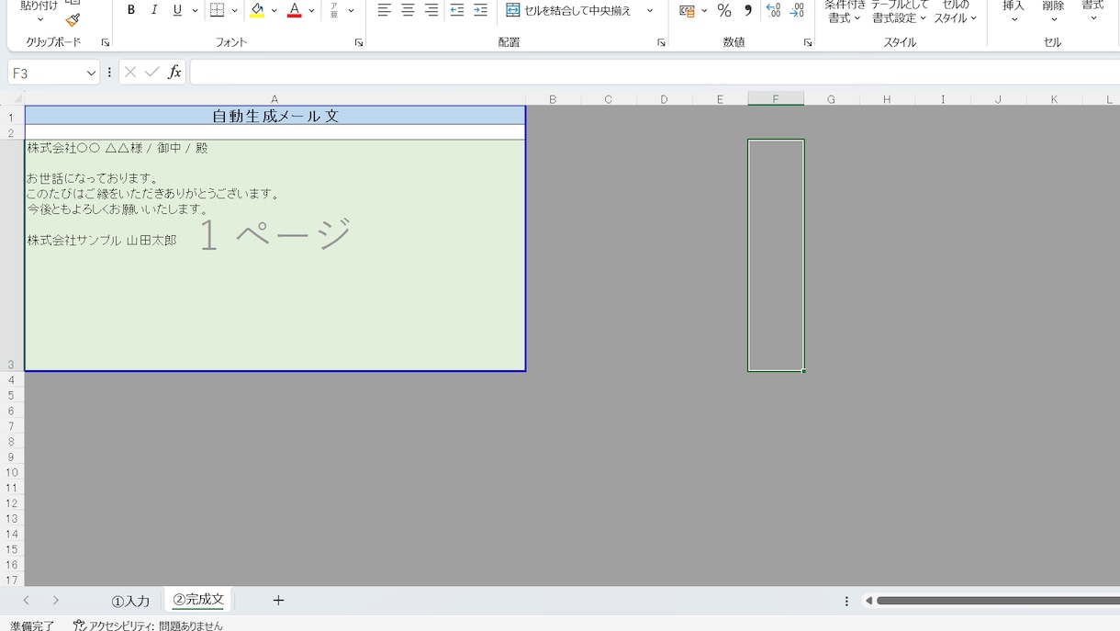The height and width of the screenshot is (631, 1120).
Task: Toggle italic formatting
Action: pyautogui.click(x=154, y=10)
